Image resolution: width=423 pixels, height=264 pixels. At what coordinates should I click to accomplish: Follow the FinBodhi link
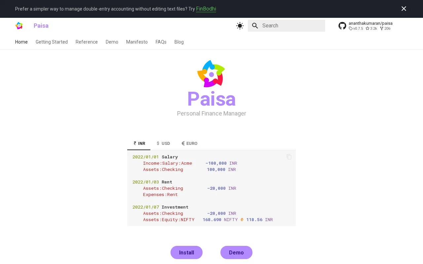206,9
